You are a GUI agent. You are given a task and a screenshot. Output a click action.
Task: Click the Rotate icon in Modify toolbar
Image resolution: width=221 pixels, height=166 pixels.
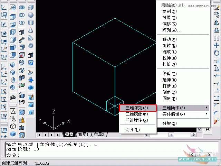tap(217, 53)
